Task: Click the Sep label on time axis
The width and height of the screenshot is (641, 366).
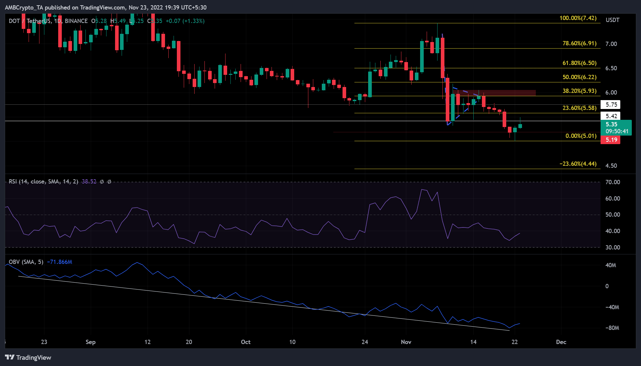Action: tap(90, 342)
